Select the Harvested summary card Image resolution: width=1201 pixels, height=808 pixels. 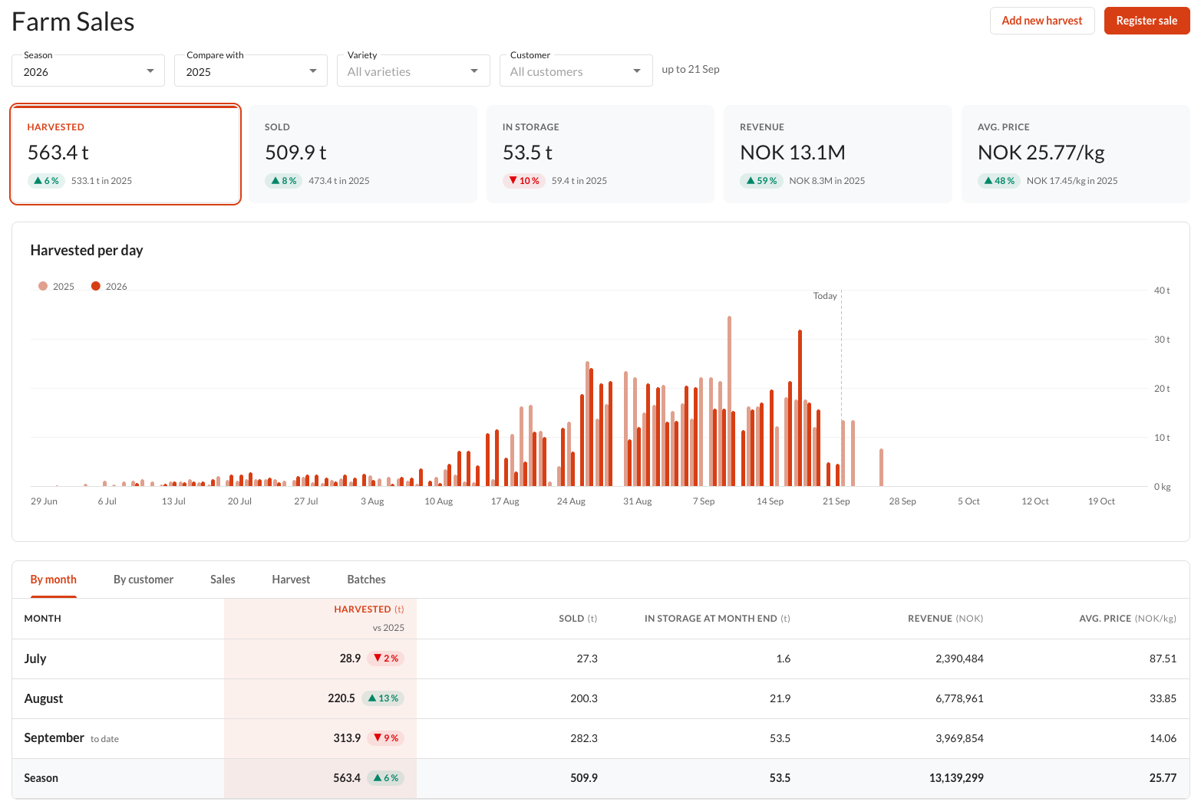(126, 154)
